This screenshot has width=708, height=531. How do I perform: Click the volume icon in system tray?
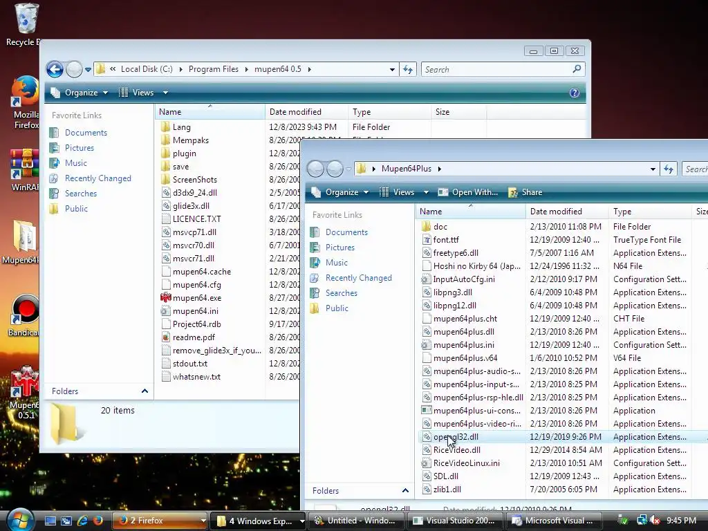[655, 521]
